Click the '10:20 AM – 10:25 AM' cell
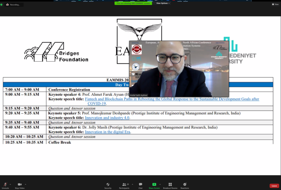 24,137
